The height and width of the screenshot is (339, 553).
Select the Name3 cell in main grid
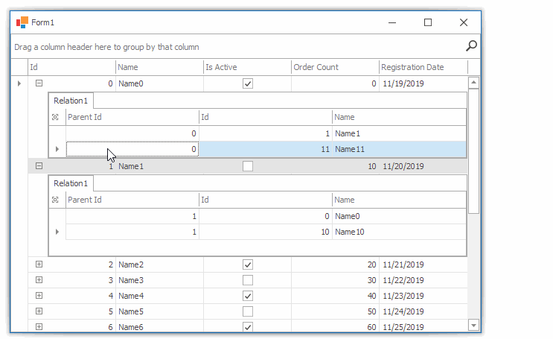point(160,280)
